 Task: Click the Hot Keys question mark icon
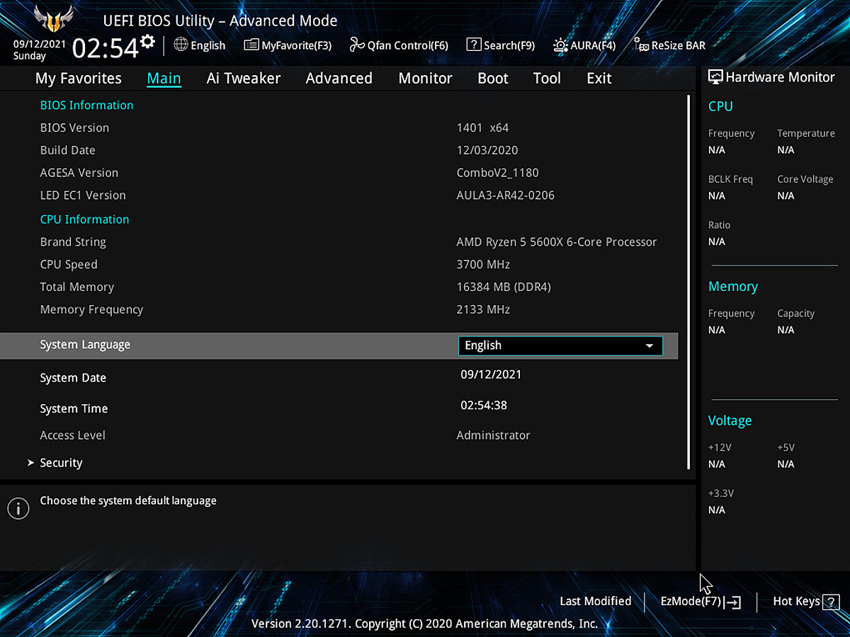coord(832,602)
